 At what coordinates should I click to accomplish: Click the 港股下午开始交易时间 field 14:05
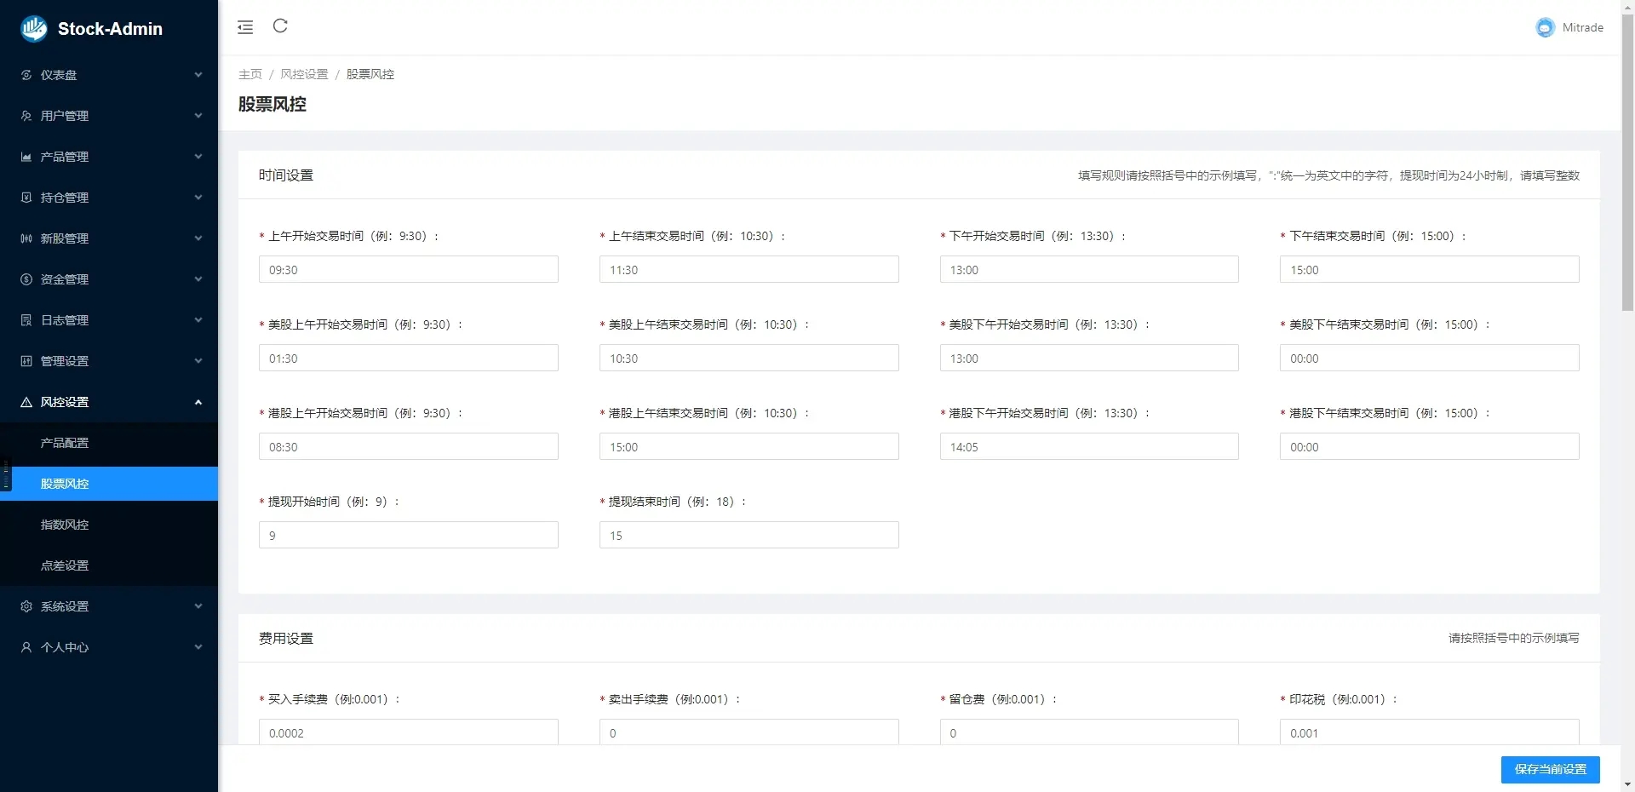point(1089,446)
